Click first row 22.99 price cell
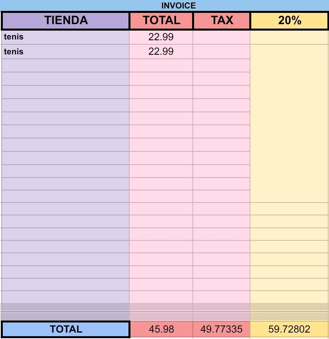Image resolution: width=329 pixels, height=339 pixels. (x=161, y=37)
